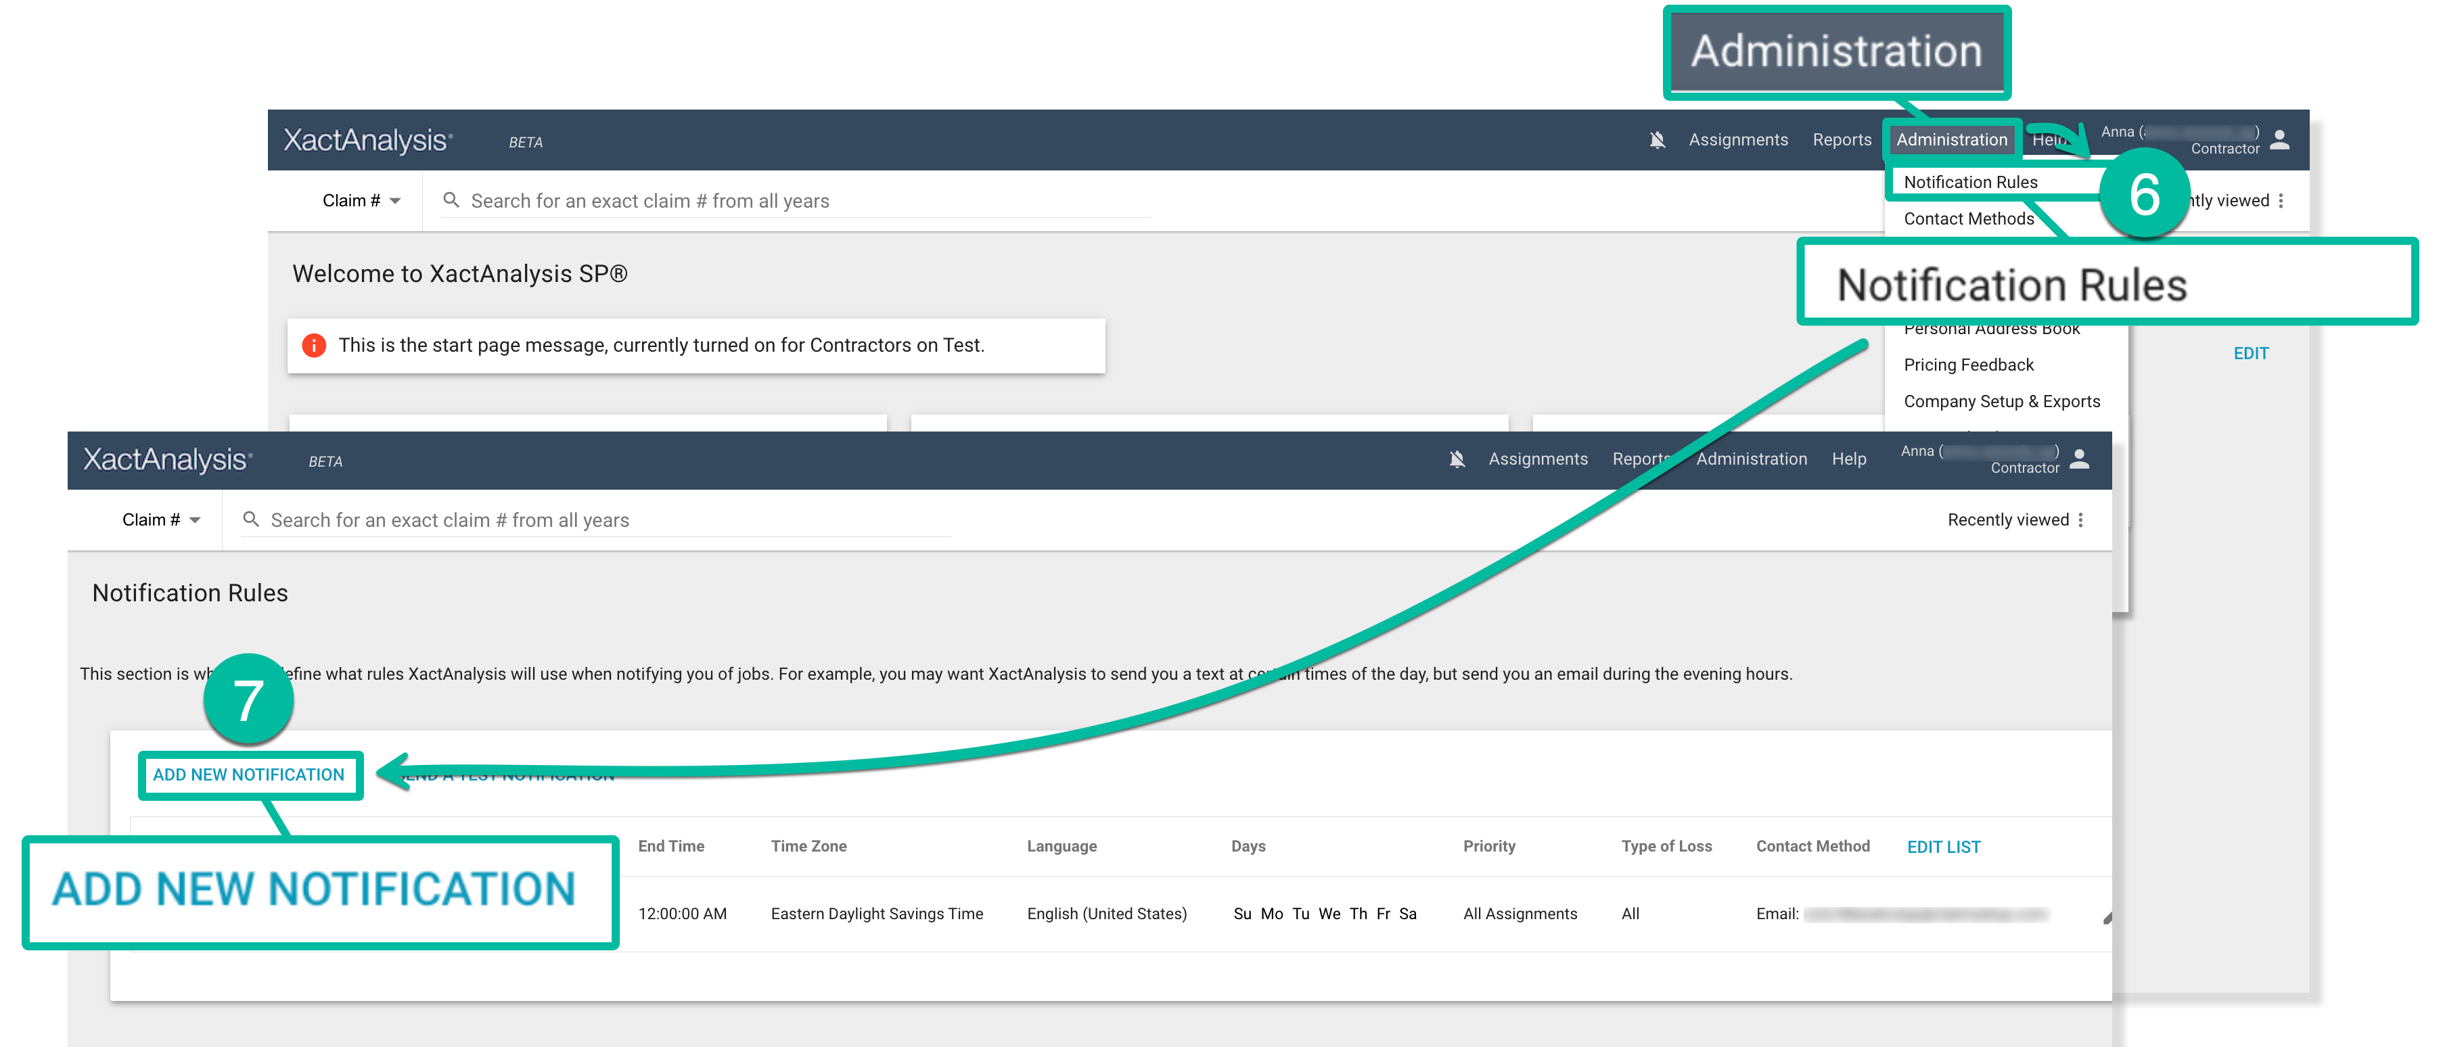The width and height of the screenshot is (2441, 1047).
Task: Open the Recently viewed three-dot menu in the Notification Rules window
Action: coord(2080,520)
